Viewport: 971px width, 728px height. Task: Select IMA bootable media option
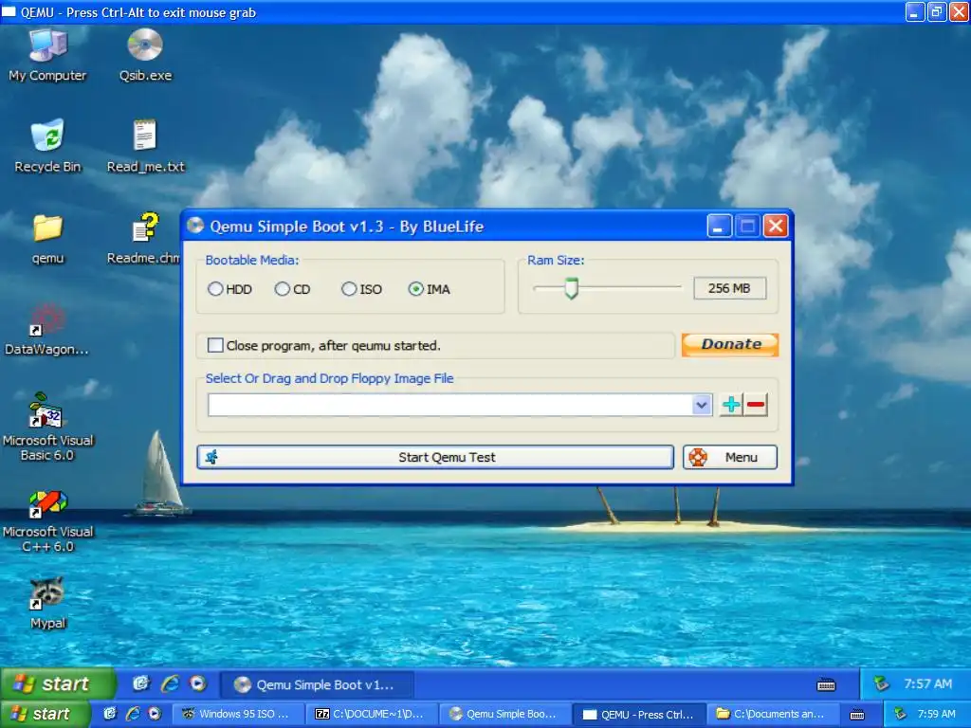pos(430,289)
